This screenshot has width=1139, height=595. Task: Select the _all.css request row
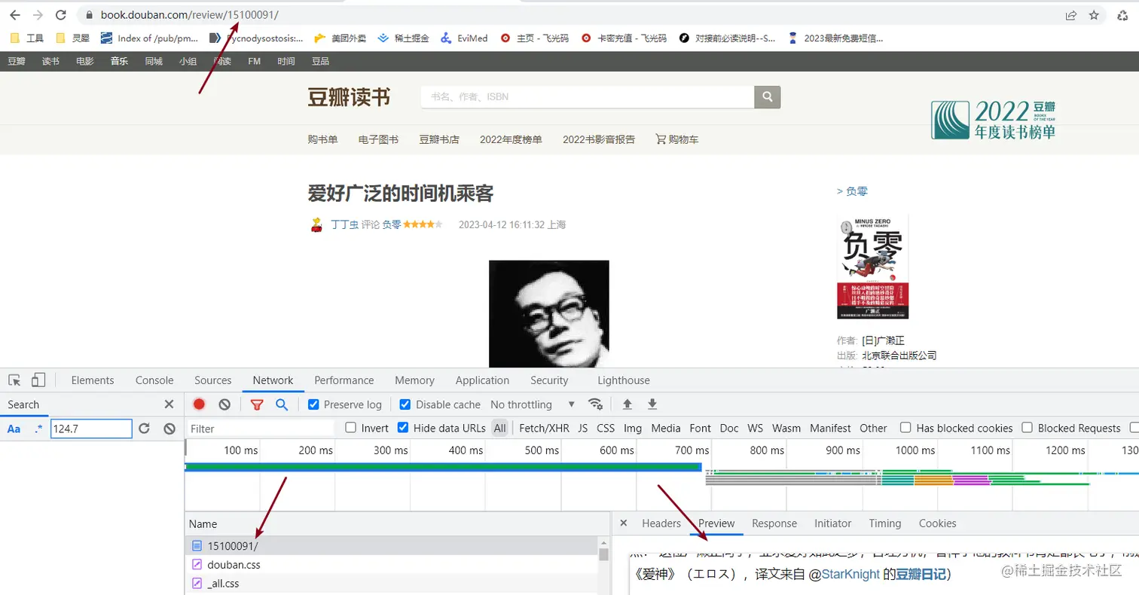pos(392,583)
